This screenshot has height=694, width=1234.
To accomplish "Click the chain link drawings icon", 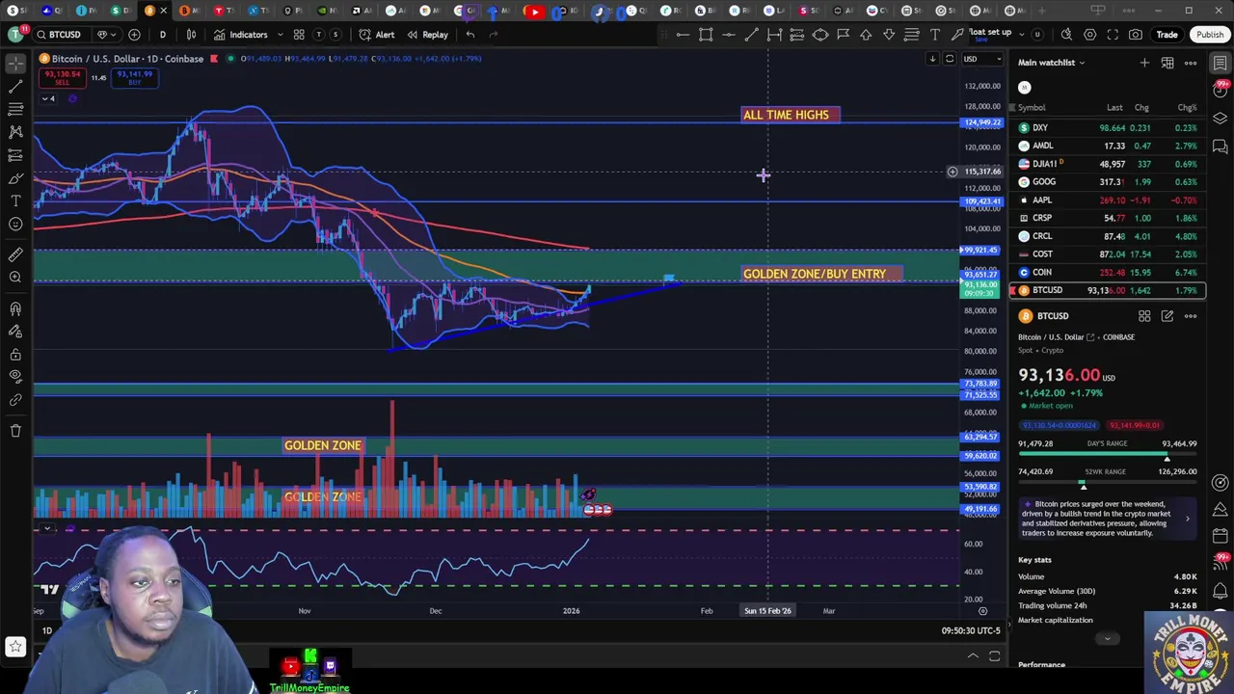I will [15, 400].
